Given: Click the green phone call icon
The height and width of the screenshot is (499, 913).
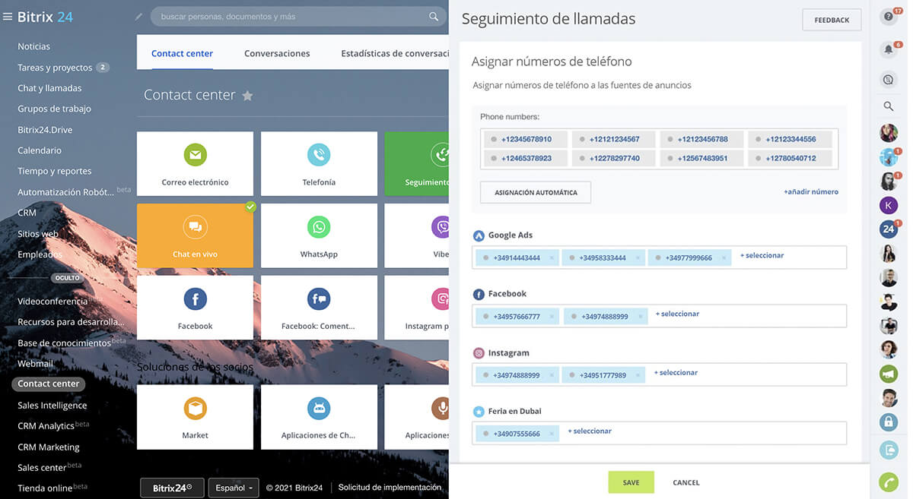Looking at the screenshot, I should coord(888,482).
